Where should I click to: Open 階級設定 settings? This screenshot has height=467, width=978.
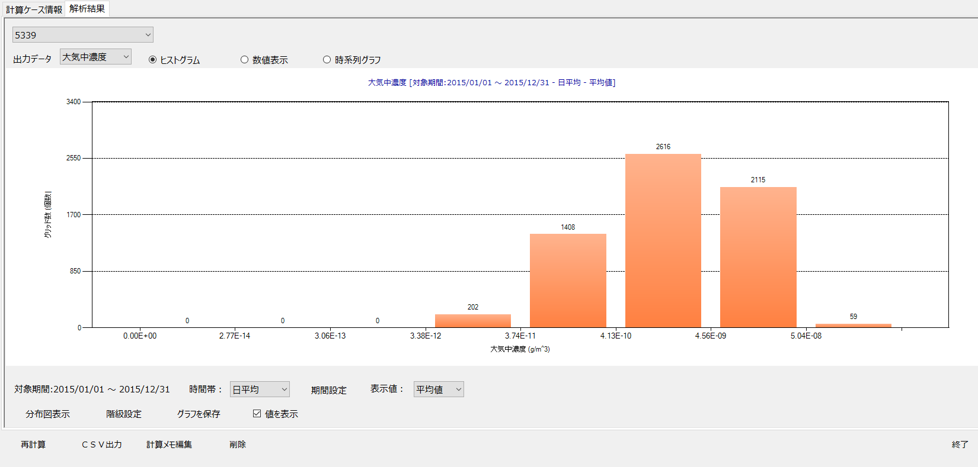(124, 414)
